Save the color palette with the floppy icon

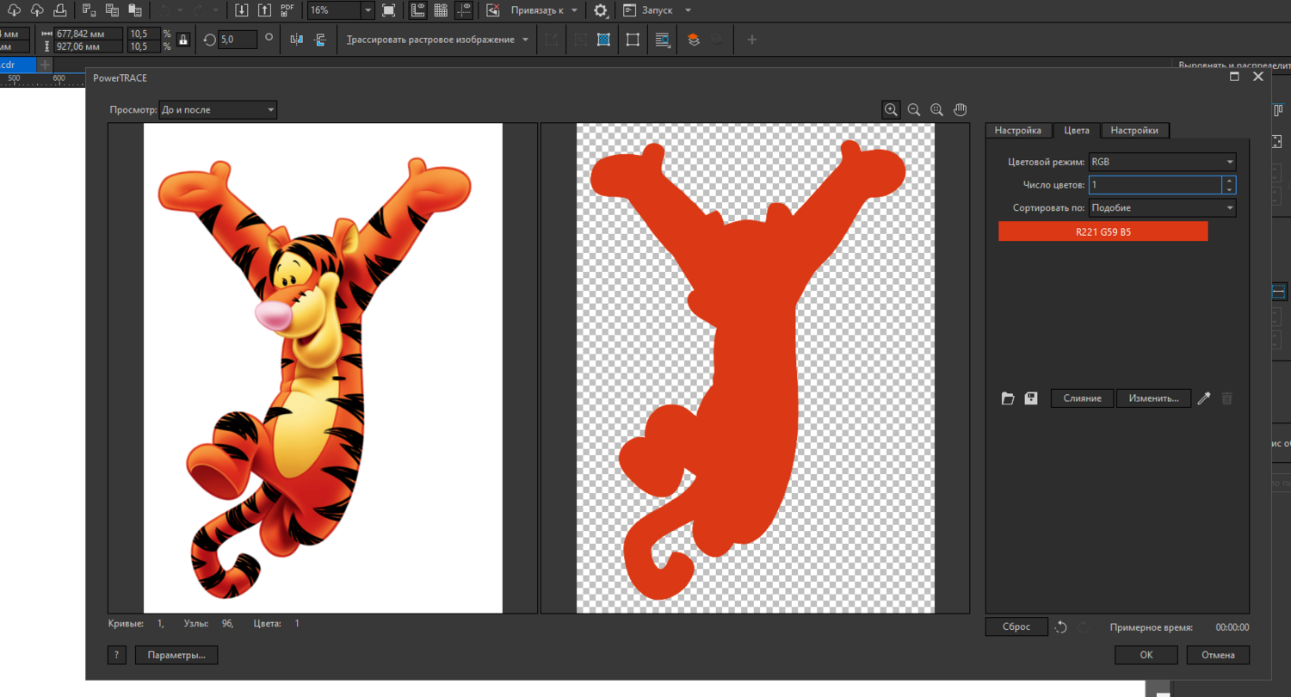pyautogui.click(x=1031, y=398)
